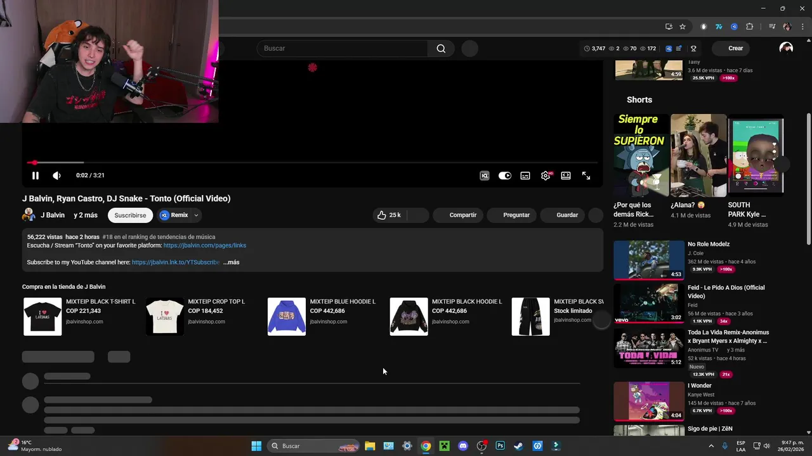Open File Explorer from taskbar
This screenshot has height=456, width=812.
coord(370,446)
